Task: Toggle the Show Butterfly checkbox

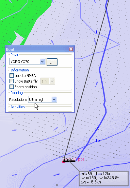Action: coord(12,81)
